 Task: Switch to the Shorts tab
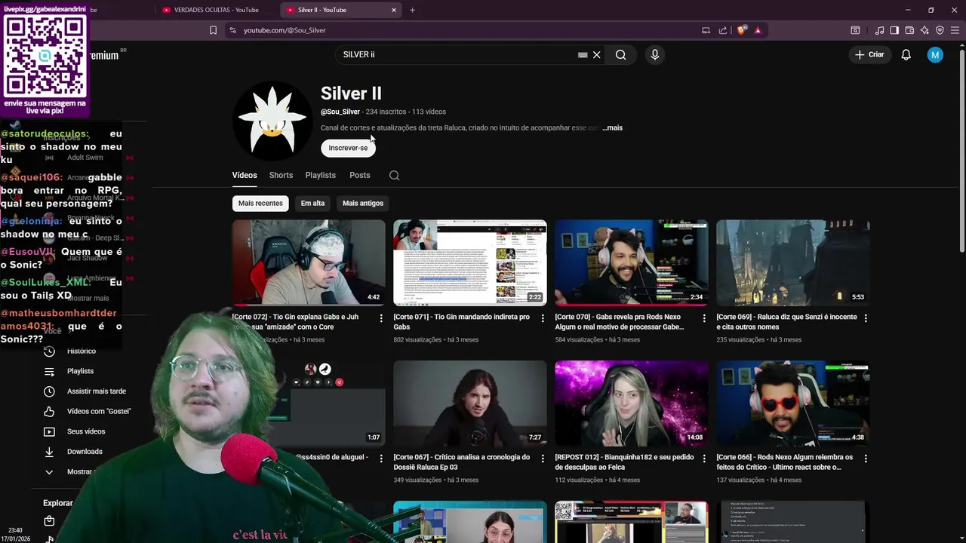[x=281, y=175]
